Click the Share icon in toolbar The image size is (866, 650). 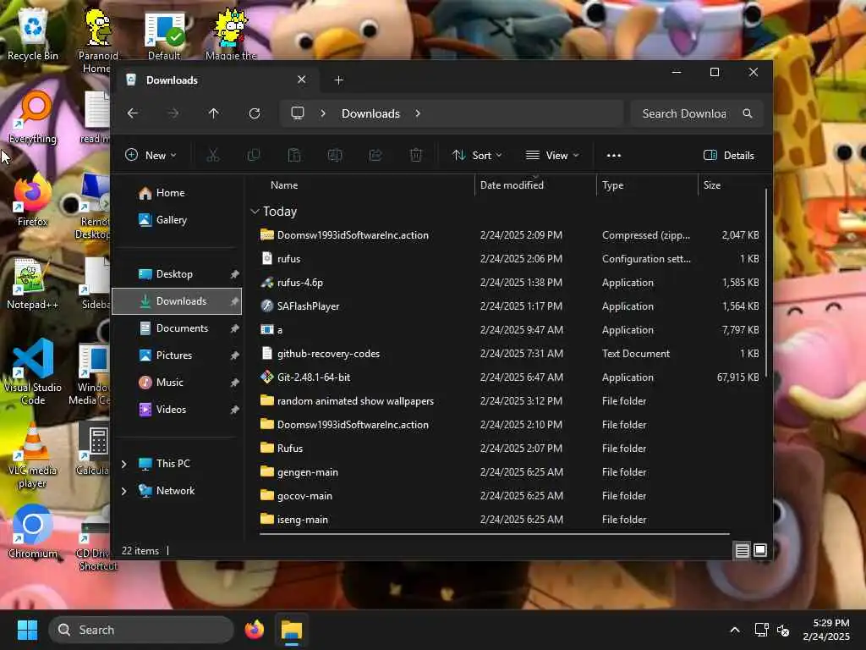pos(375,156)
